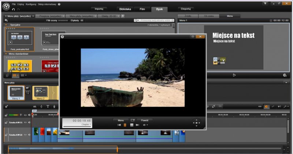Image resolution: width=293 pixels, height=154 pixels.
Task: Click the help question mark icon
Action: (59, 4)
